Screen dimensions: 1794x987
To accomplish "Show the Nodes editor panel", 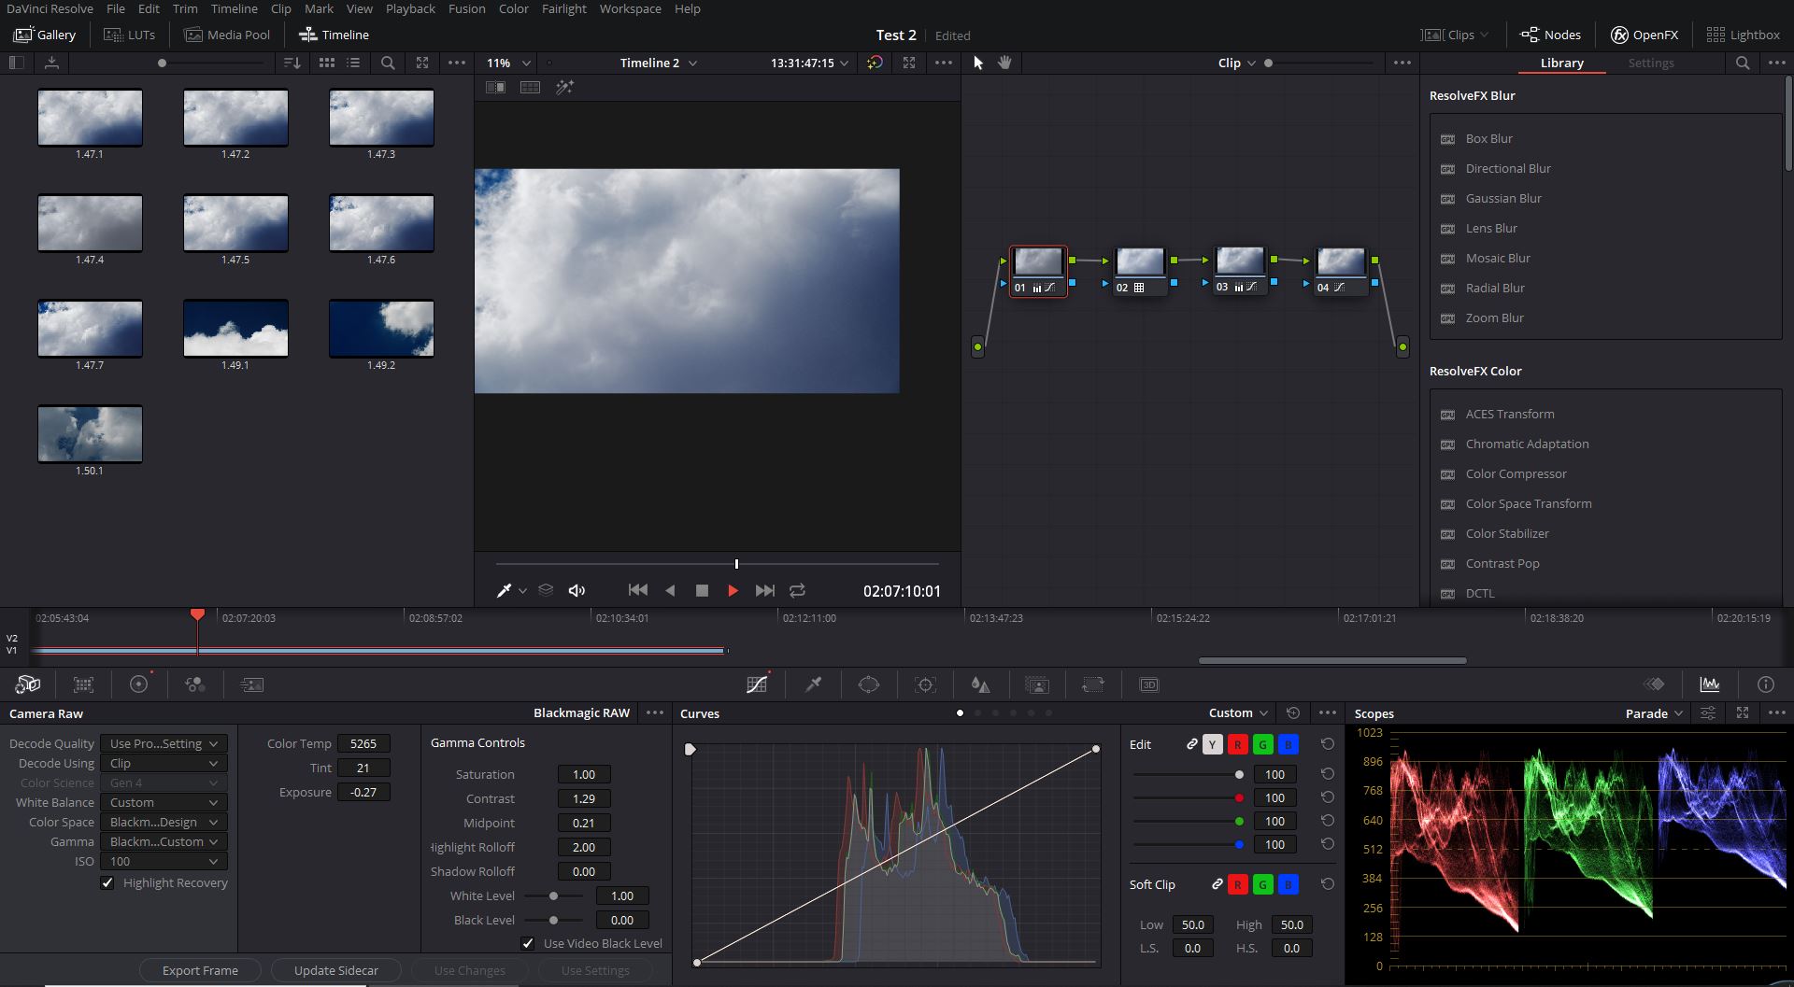I will point(1550,35).
